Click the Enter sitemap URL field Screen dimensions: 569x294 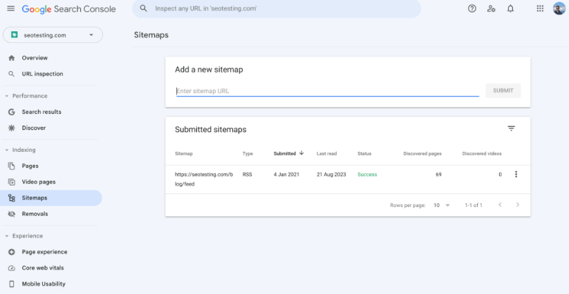tap(327, 91)
